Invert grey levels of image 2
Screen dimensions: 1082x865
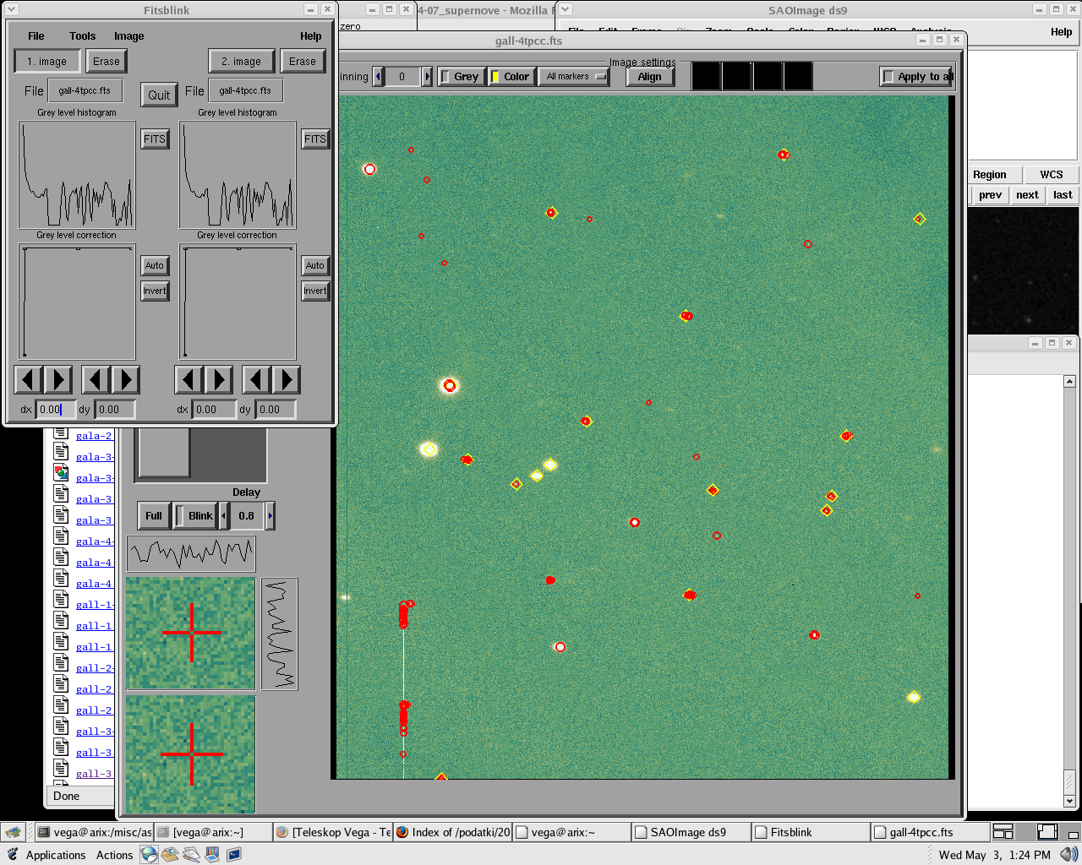[x=315, y=291]
